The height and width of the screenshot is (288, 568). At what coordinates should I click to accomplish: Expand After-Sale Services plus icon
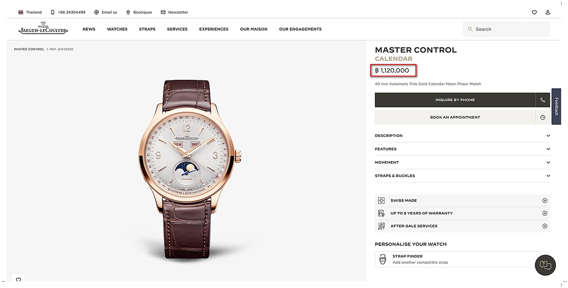point(544,226)
